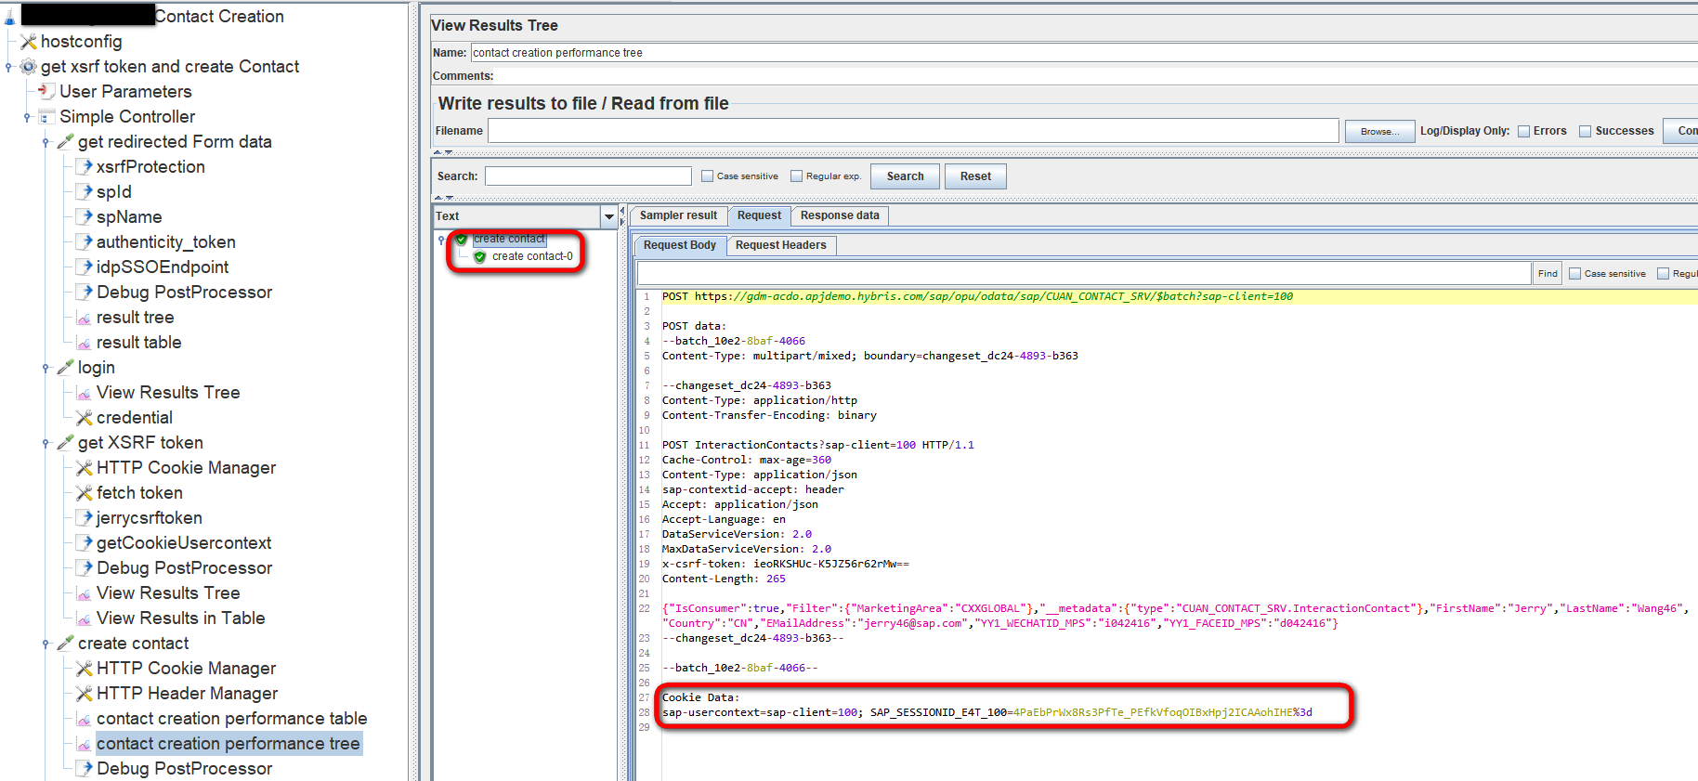Click the spName extractor icon
Screen dimensions: 1698x781
coord(84,217)
